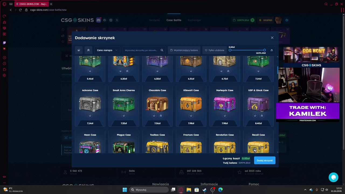
Task: Click the maximum price slider handle
Action: [265, 50]
